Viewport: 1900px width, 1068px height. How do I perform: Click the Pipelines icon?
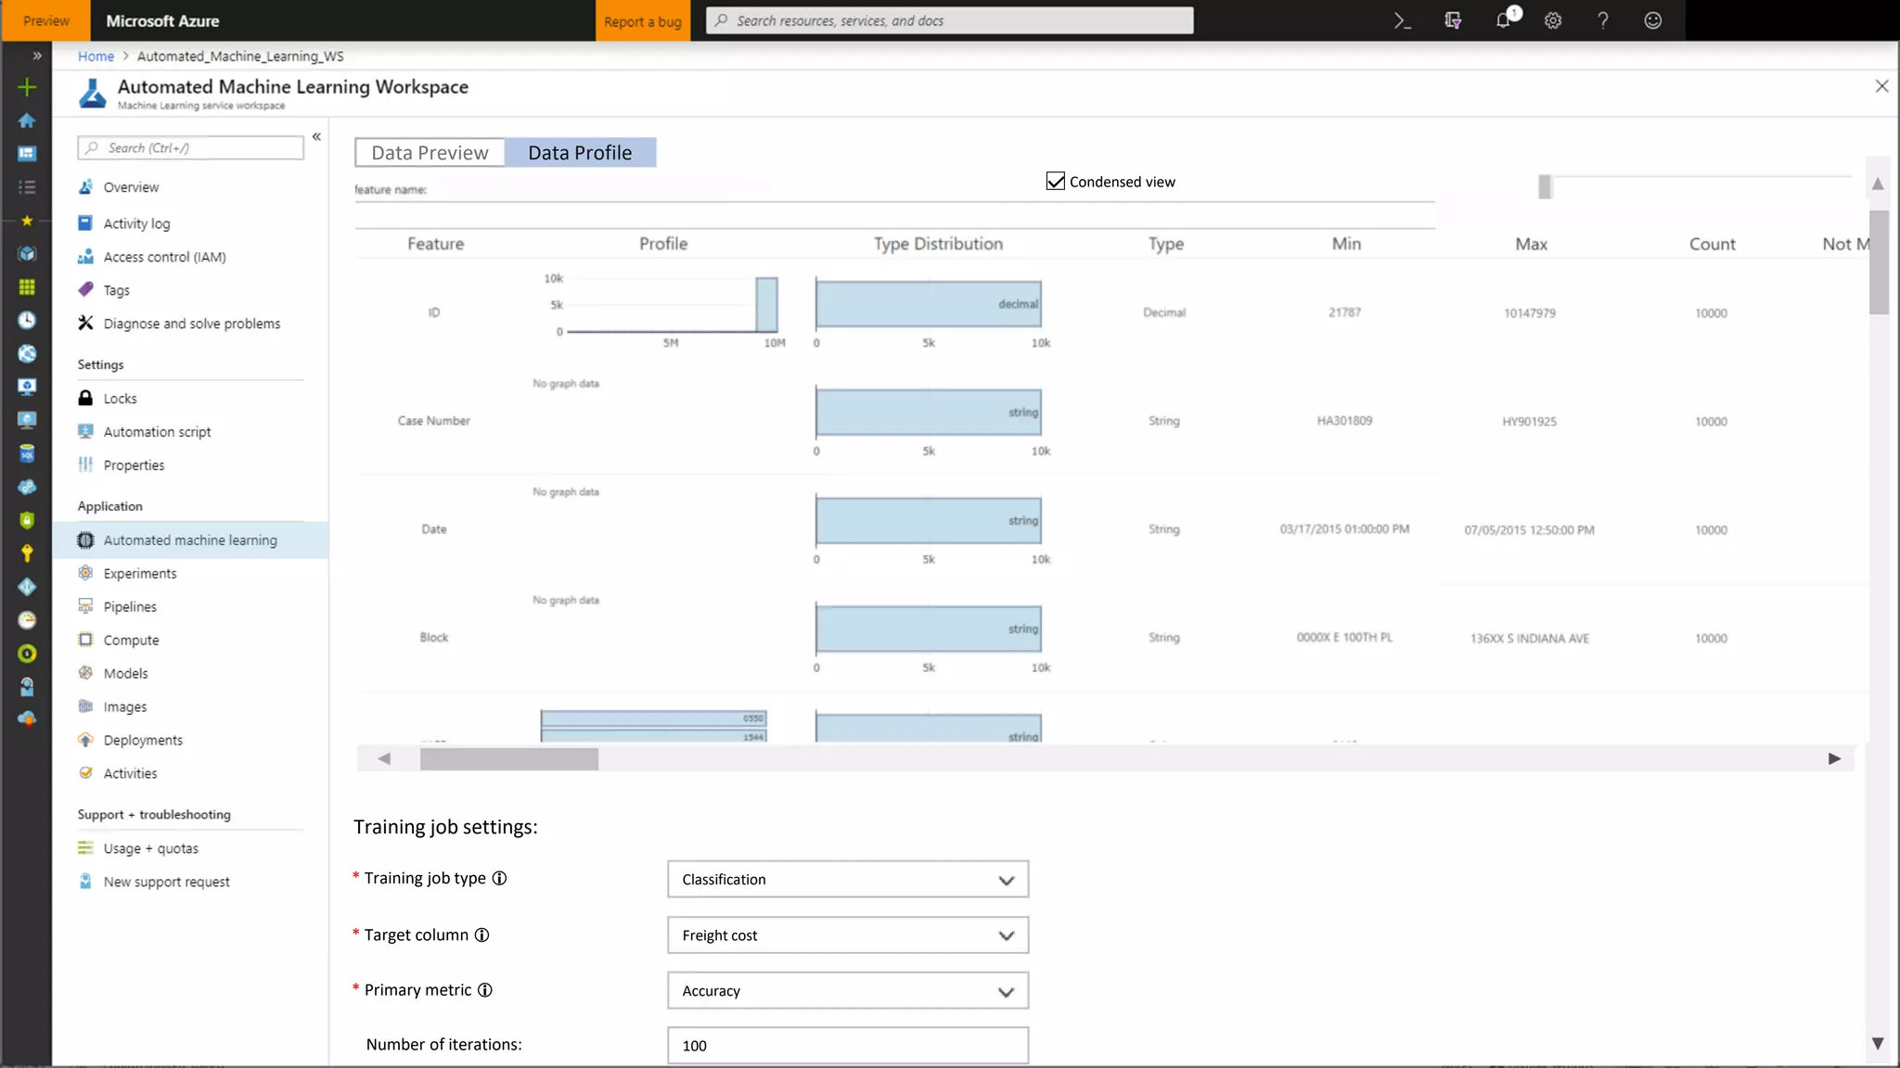pyautogui.click(x=85, y=606)
